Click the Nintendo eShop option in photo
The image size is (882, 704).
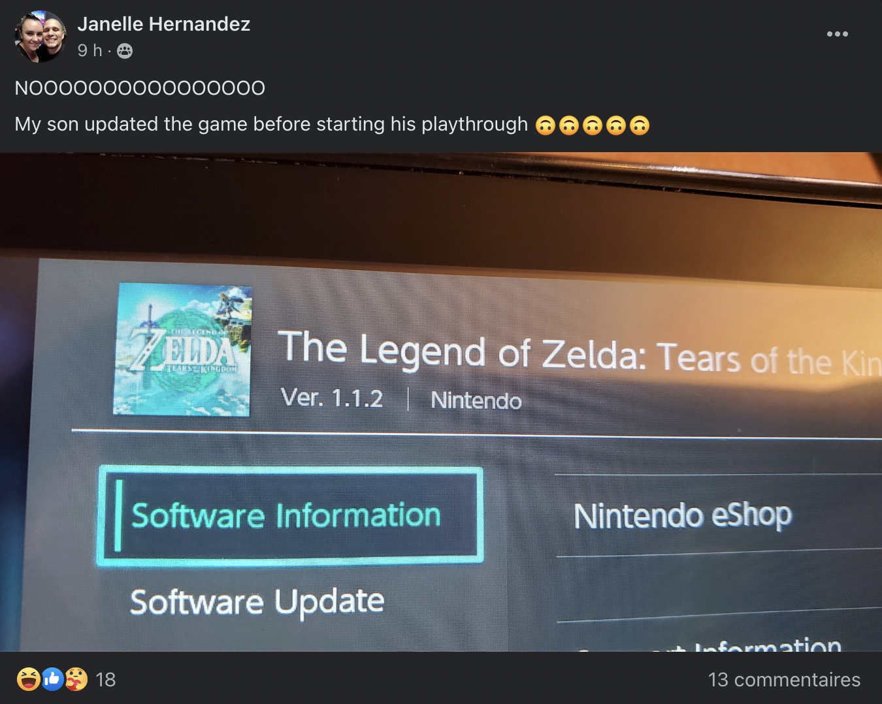pyautogui.click(x=683, y=515)
